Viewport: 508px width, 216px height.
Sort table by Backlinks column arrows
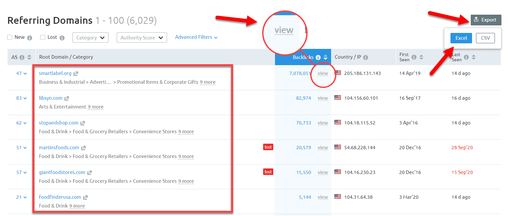[x=325, y=57]
